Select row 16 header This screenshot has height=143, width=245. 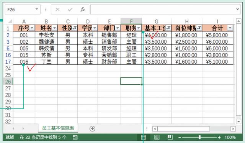point(8,55)
